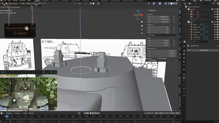Image resolution: width=219 pixels, height=123 pixels.
Task: Open the outliner filter funnel
Action: coord(213,3)
